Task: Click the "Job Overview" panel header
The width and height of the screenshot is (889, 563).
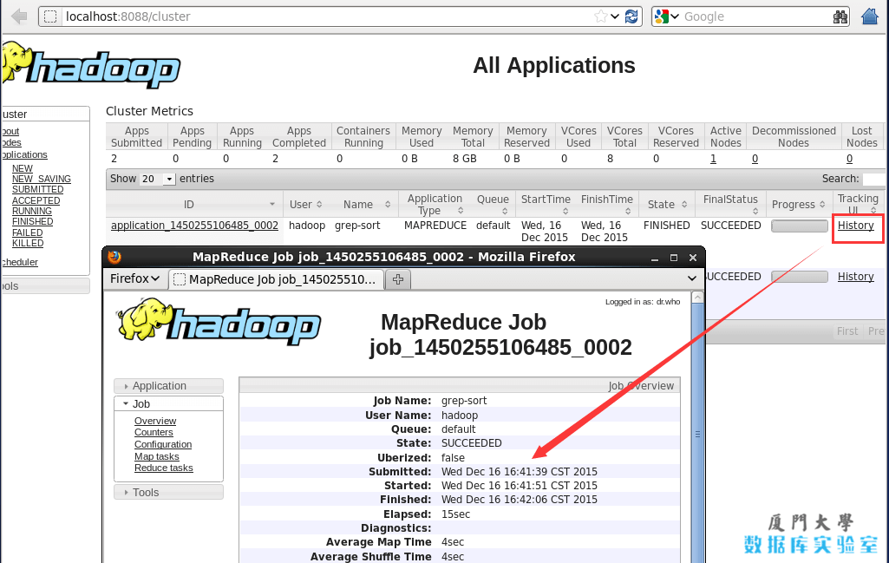Action: coord(460,385)
